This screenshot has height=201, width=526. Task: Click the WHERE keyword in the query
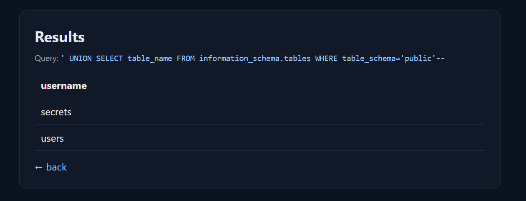327,59
